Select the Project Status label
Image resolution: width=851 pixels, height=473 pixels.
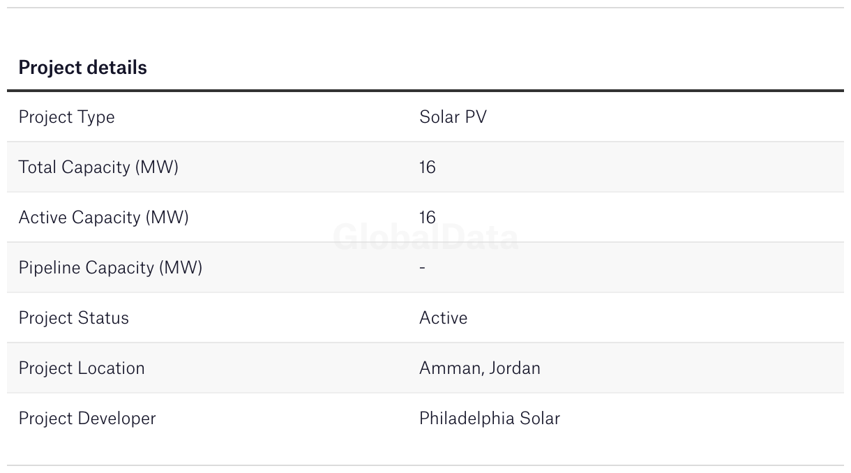[x=74, y=318]
